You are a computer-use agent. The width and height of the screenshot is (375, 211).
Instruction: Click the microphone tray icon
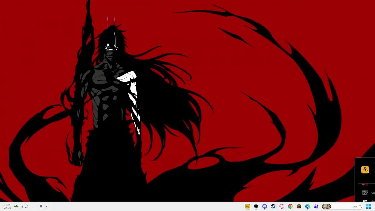point(41,207)
